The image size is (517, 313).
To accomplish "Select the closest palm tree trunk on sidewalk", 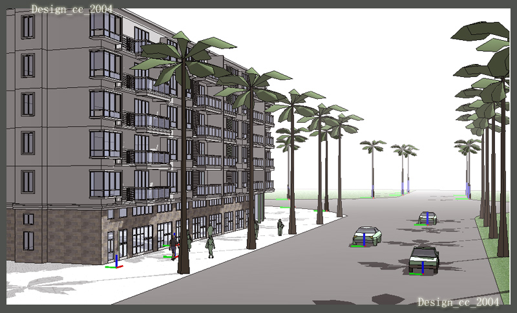I will (x=184, y=168).
